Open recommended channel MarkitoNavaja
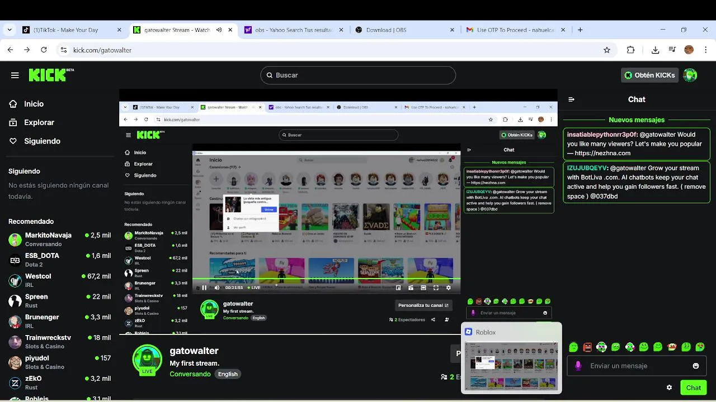 pos(60,240)
